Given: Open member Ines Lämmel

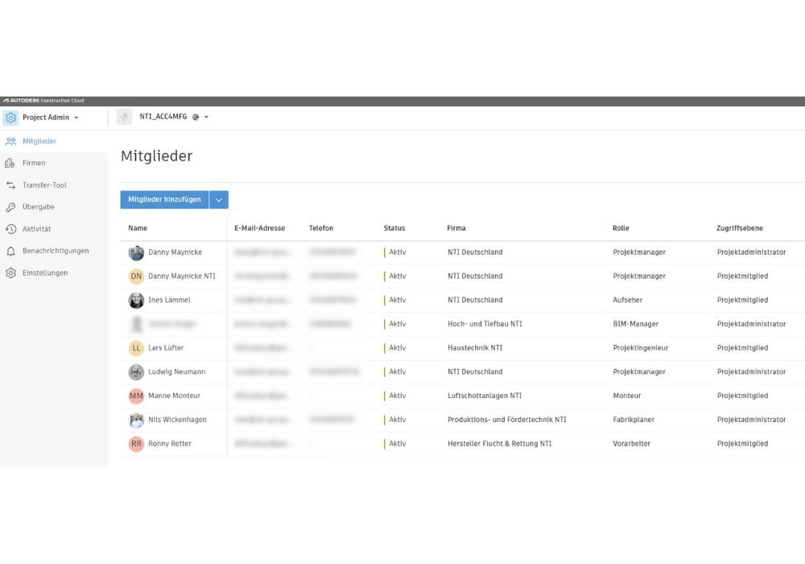Looking at the screenshot, I should (x=169, y=301).
